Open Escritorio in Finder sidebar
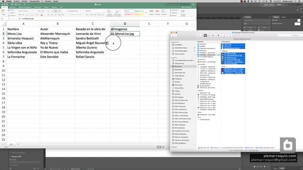303x170 pixels. point(178,67)
